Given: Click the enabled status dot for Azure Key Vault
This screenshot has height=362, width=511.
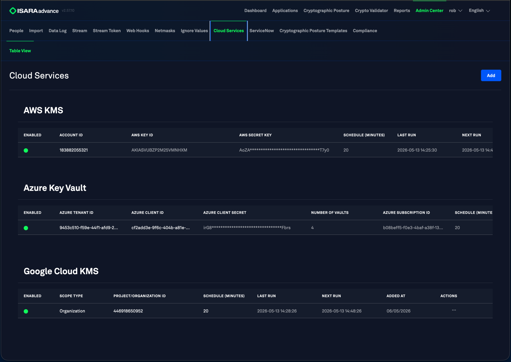Looking at the screenshot, I should (26, 228).
